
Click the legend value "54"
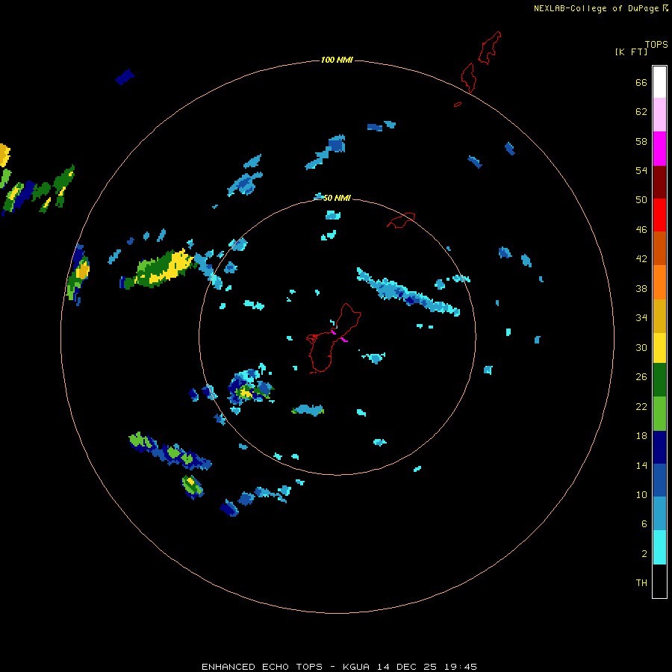[x=641, y=170]
